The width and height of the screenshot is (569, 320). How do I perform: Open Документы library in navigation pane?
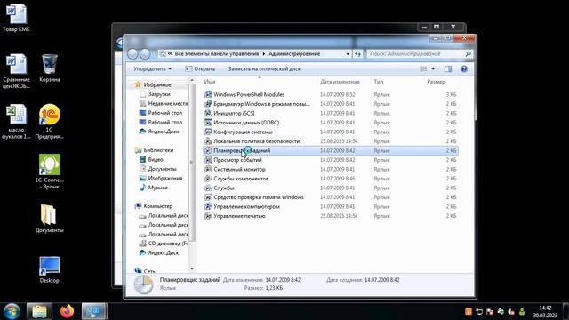[x=162, y=169]
